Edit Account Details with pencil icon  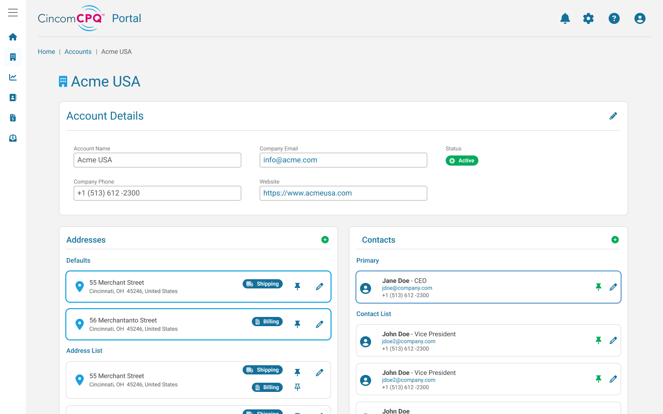[x=613, y=116]
